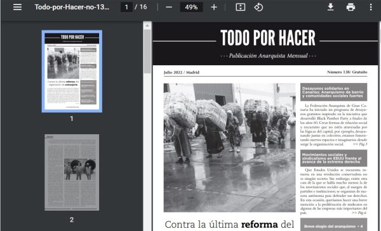
Task: Click the fit to page icon
Action: (x=240, y=7)
